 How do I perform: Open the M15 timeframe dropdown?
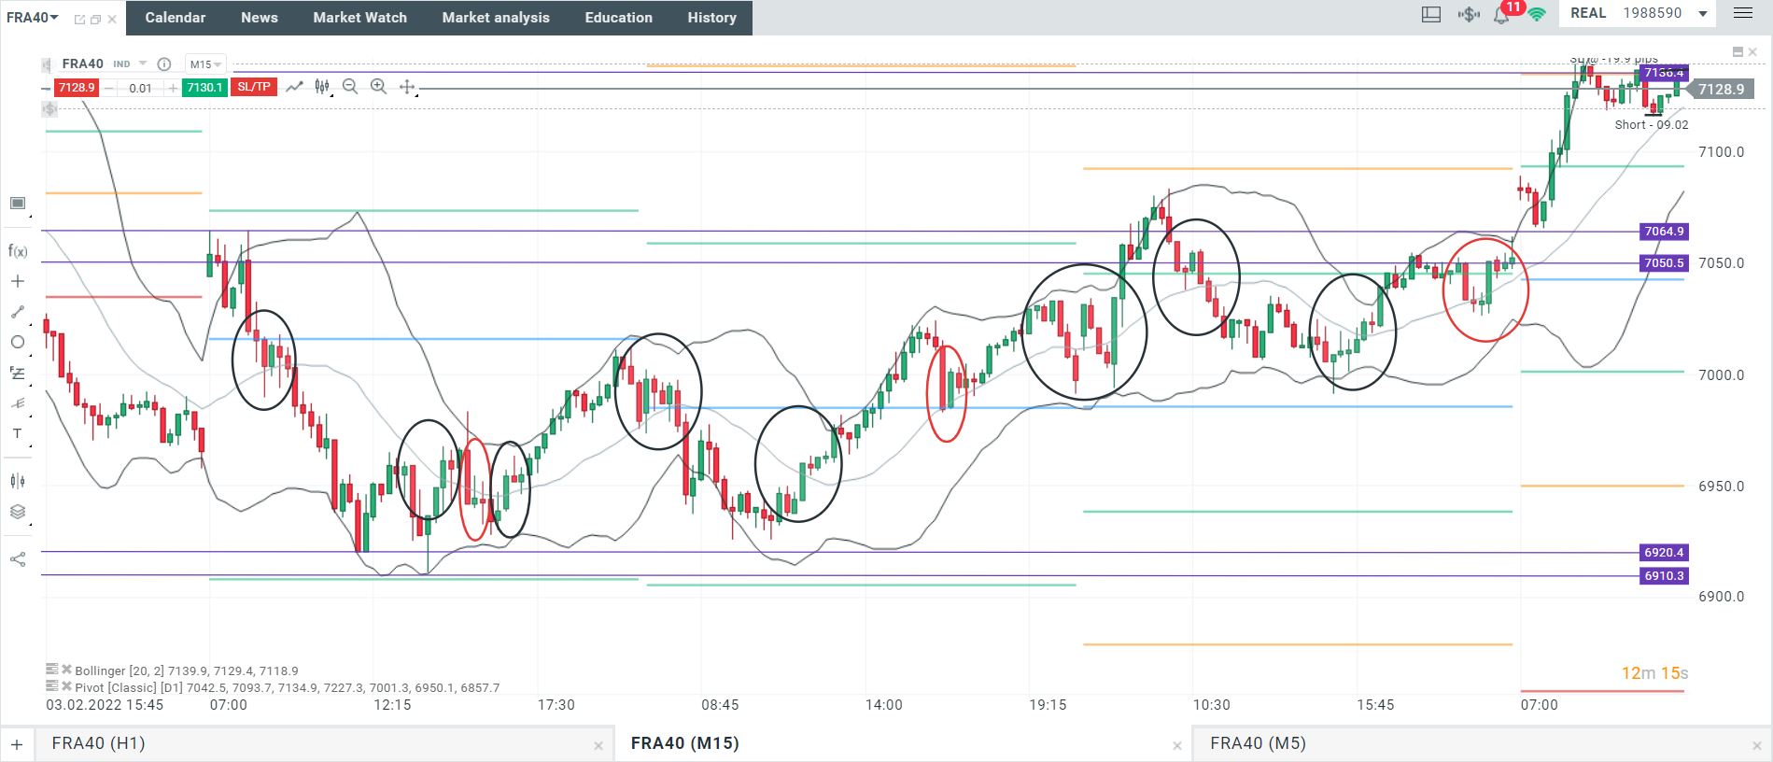205,64
